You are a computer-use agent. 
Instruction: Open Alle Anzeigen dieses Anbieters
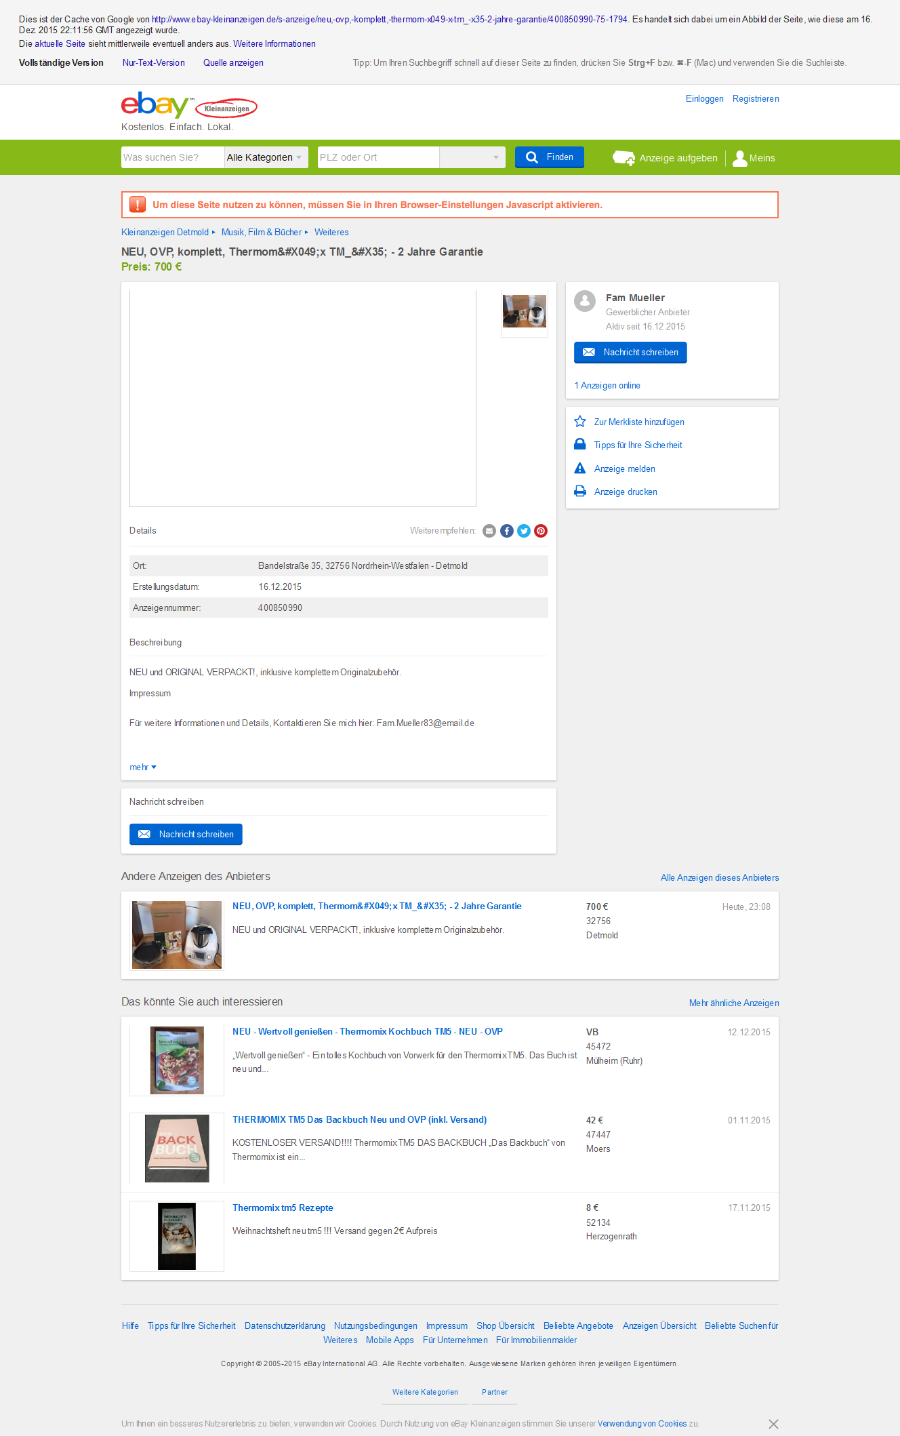tap(720, 878)
